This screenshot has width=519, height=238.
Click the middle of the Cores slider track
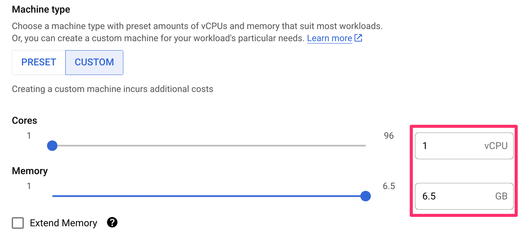pos(209,145)
